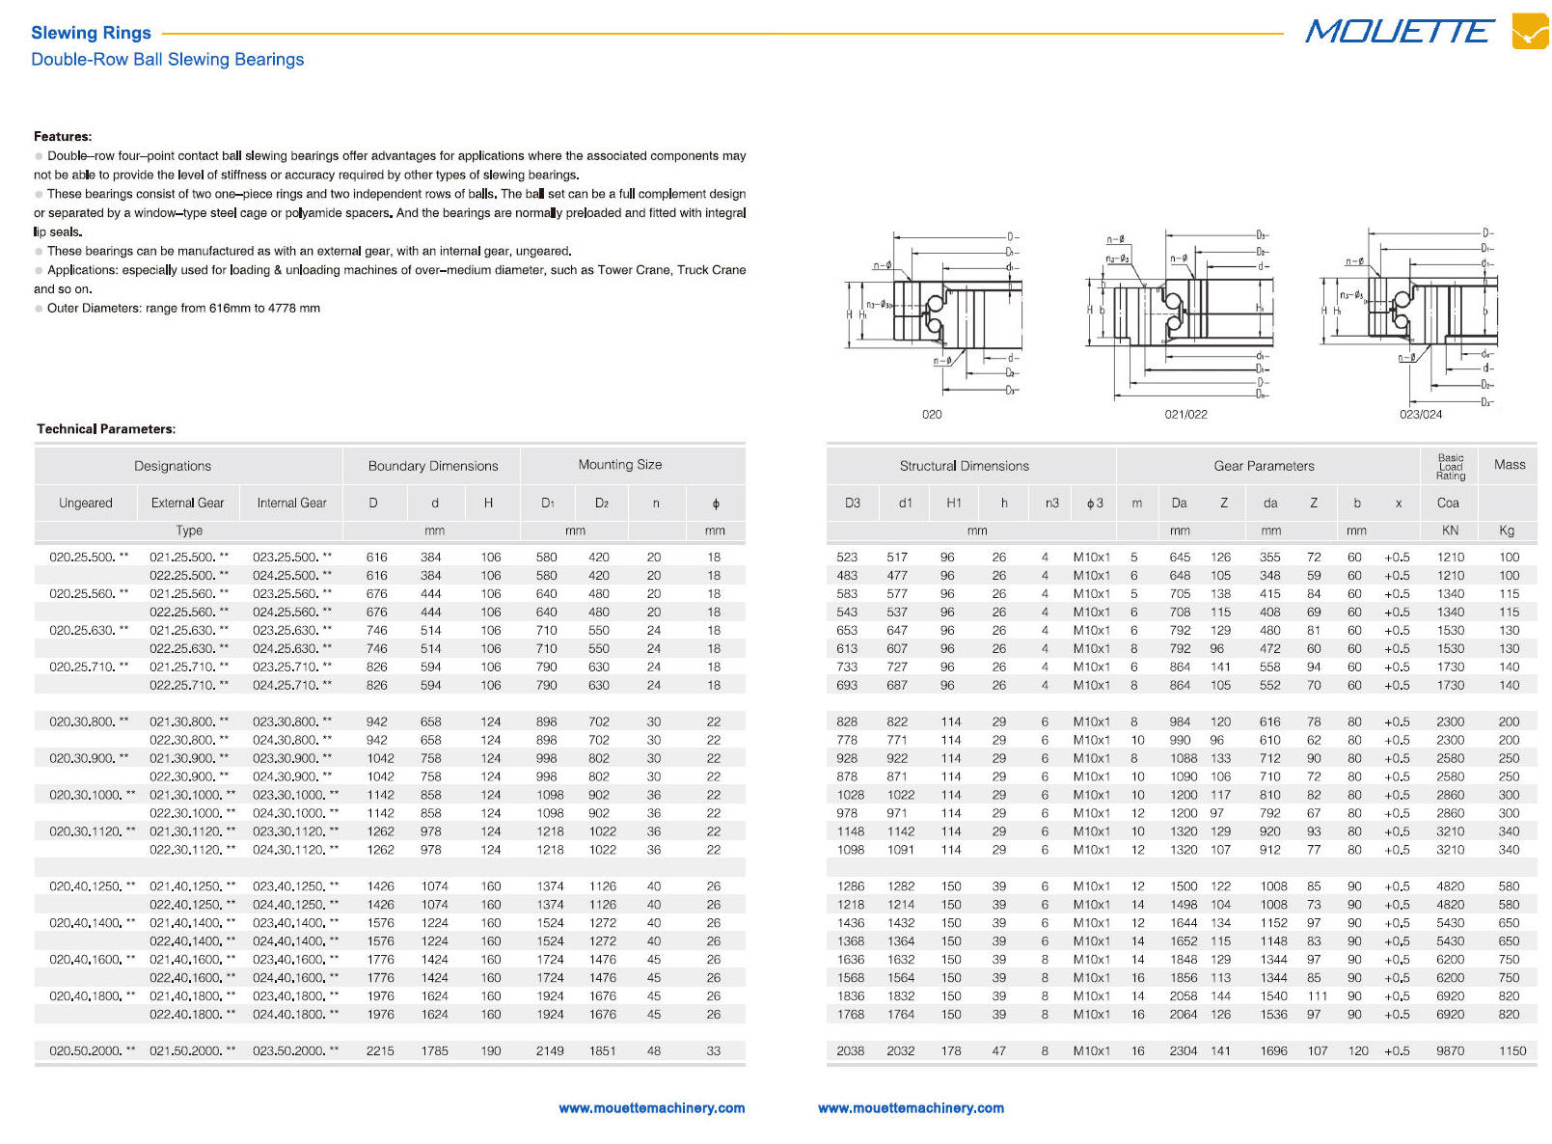1552x1144 pixels.
Task: Open the left www.mouettemachinery.com link
Action: point(652,1108)
